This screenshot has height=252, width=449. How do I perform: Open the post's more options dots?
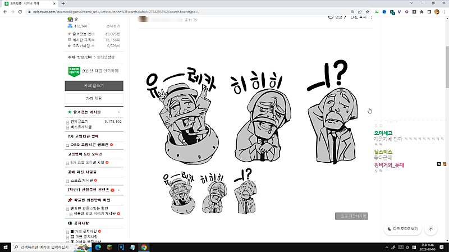(x=372, y=17)
